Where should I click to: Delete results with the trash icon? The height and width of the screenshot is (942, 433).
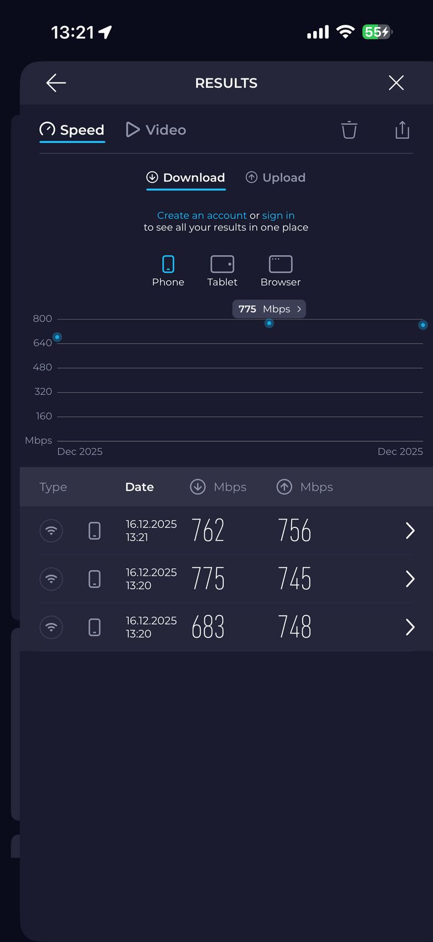click(x=349, y=130)
